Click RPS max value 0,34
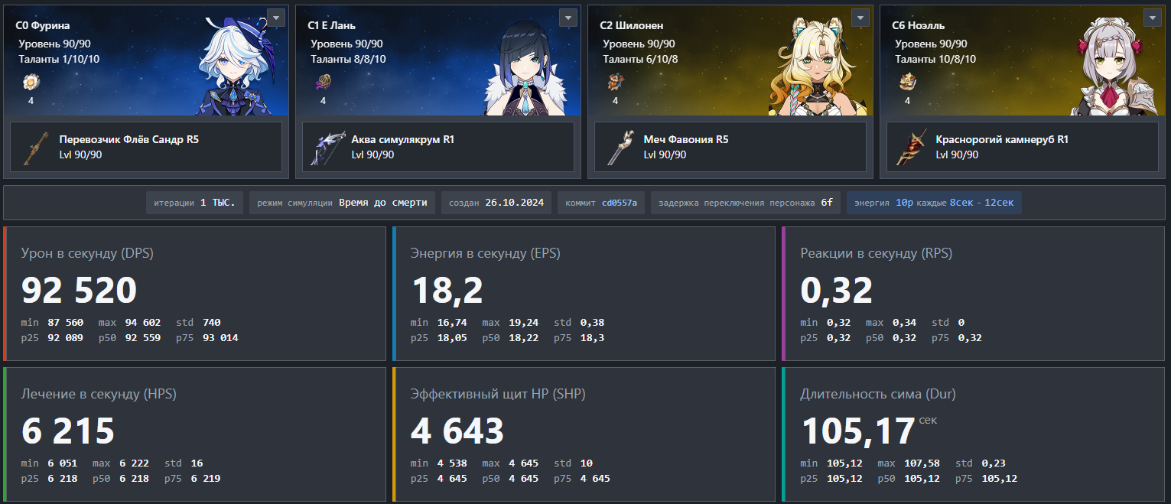 [x=904, y=323]
